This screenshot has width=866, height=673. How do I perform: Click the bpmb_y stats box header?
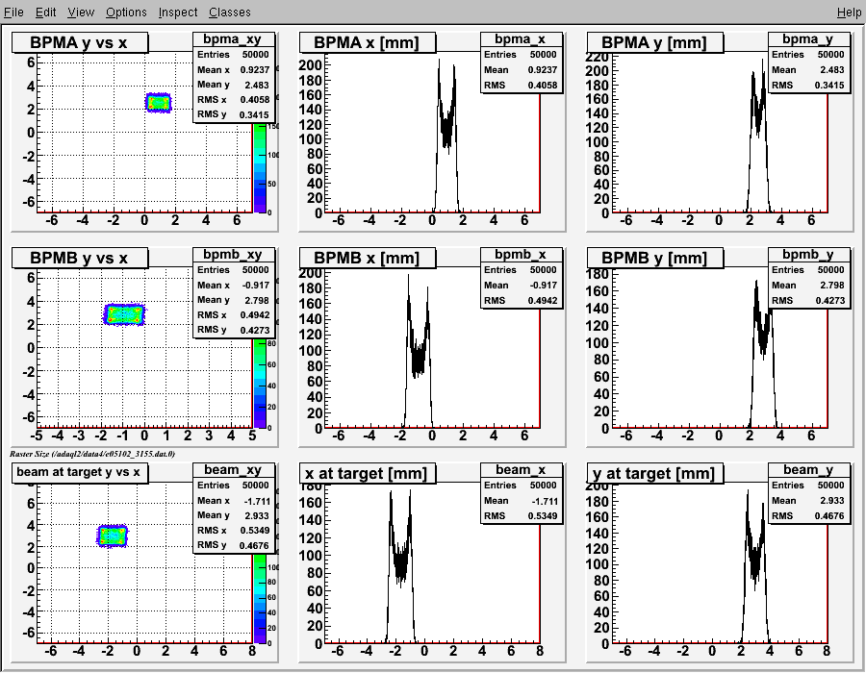coord(808,255)
